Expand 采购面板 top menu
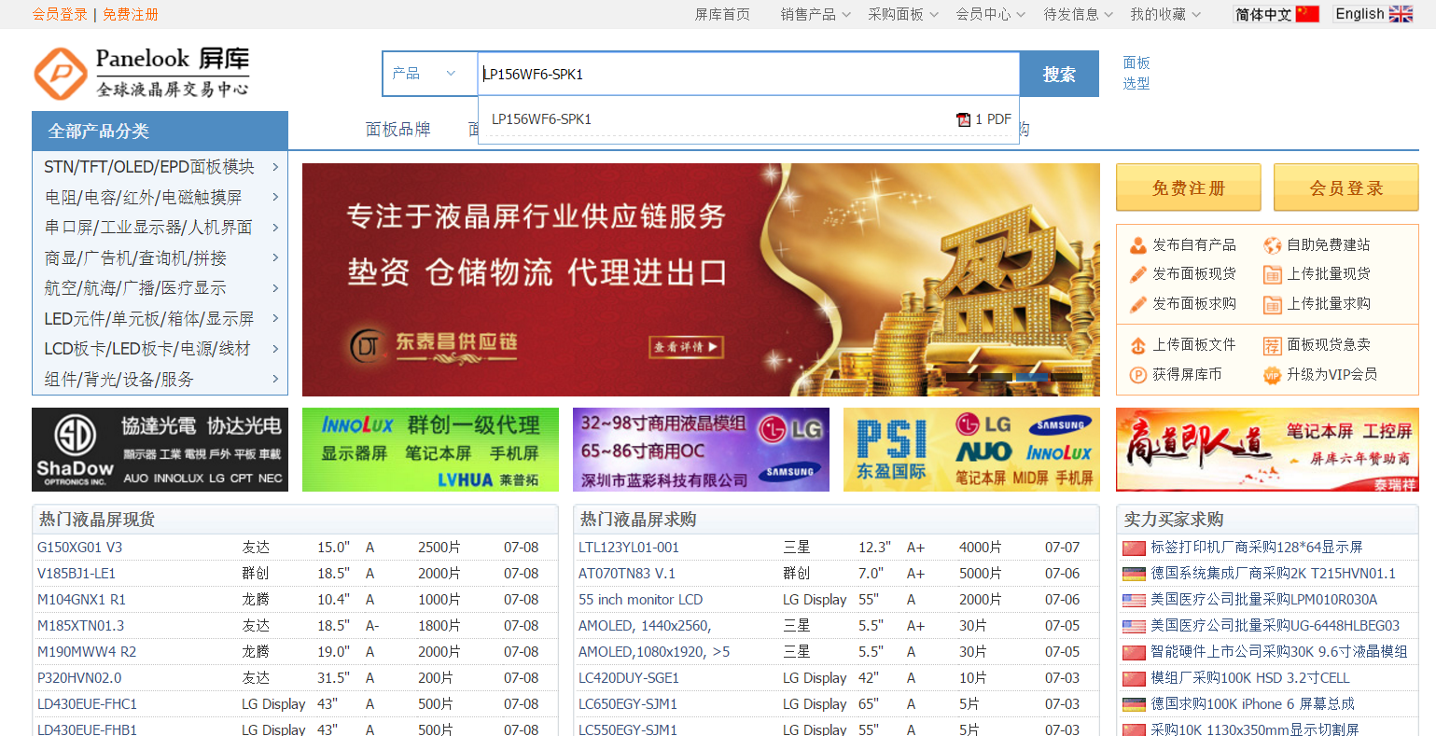Screen dimensions: 1436x736 903,14
